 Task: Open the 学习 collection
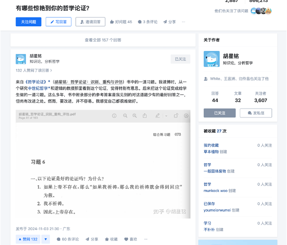click(207, 223)
